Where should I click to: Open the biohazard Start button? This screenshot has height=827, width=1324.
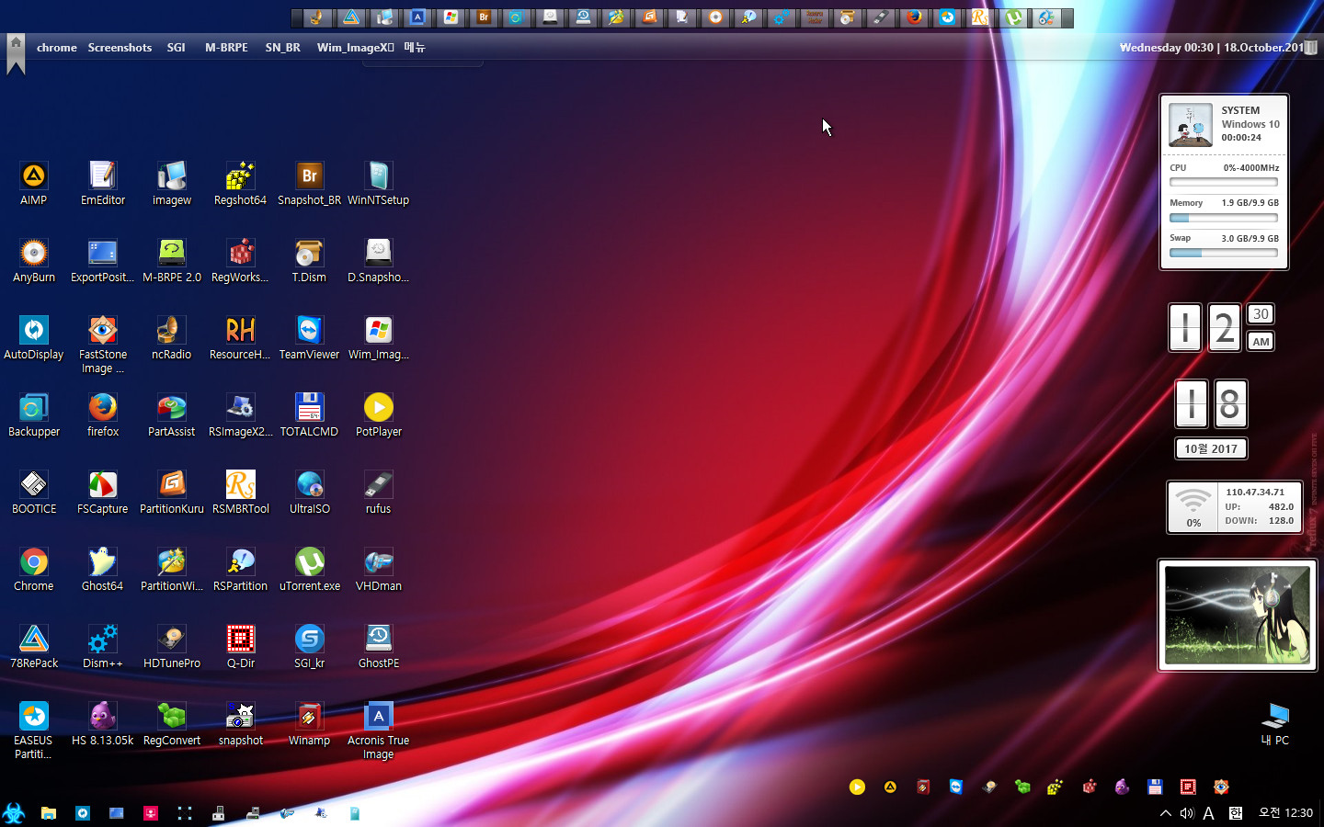[x=14, y=812]
